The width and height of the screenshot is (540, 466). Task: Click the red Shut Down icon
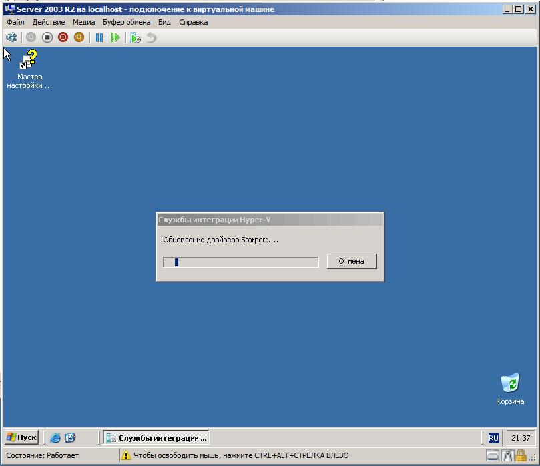(x=63, y=37)
